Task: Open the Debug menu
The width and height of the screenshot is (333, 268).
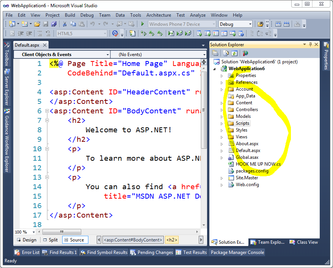Action: pos(87,15)
